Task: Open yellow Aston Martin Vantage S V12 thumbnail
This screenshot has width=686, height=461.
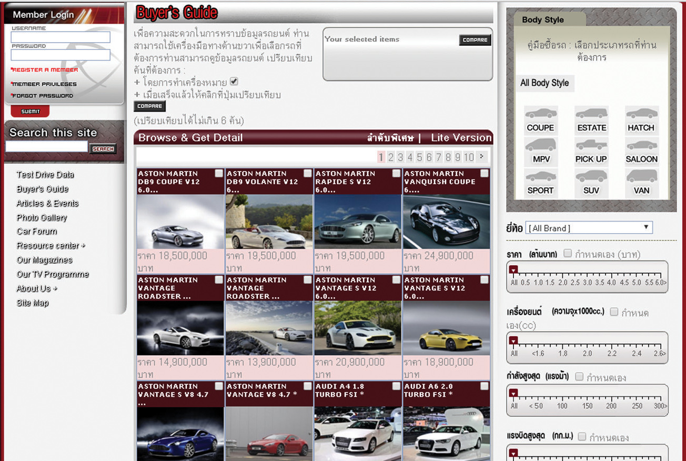Action: click(x=447, y=328)
